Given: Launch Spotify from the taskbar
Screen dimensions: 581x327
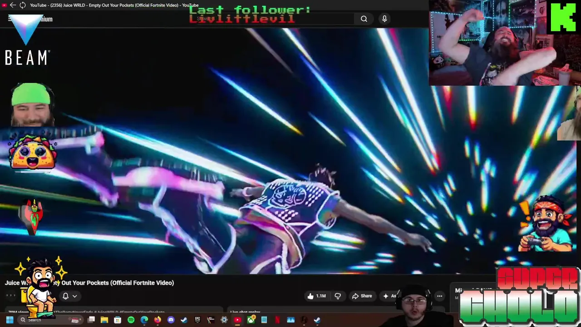Looking at the screenshot, I should pos(131,320).
